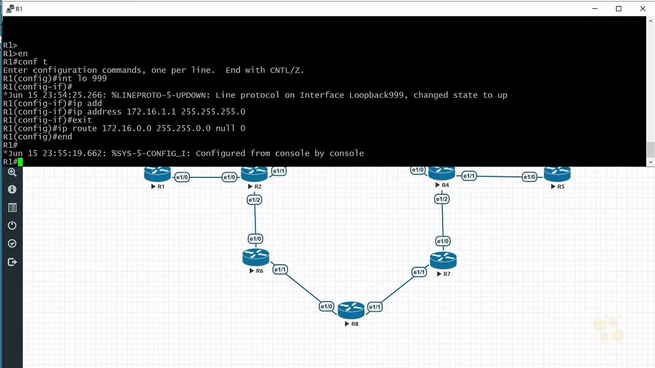The height and width of the screenshot is (368, 655).
Task: Select the R8 router at bottom
Action: (351, 310)
